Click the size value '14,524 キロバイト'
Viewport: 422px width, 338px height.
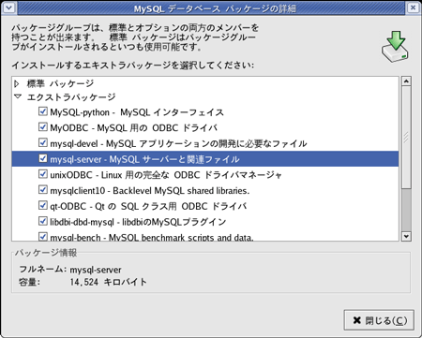(108, 282)
